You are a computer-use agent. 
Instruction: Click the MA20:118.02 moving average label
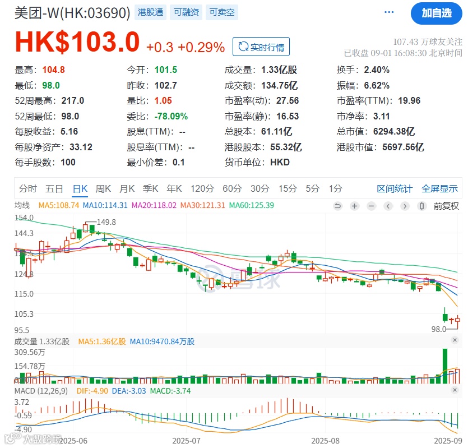(154, 205)
